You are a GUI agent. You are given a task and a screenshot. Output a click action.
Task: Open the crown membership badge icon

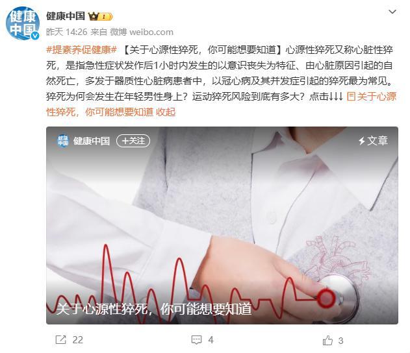[101, 16]
